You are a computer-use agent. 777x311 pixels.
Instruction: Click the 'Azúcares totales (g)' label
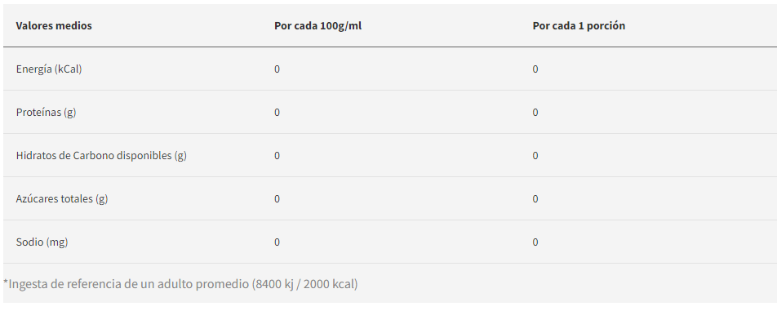pos(62,199)
